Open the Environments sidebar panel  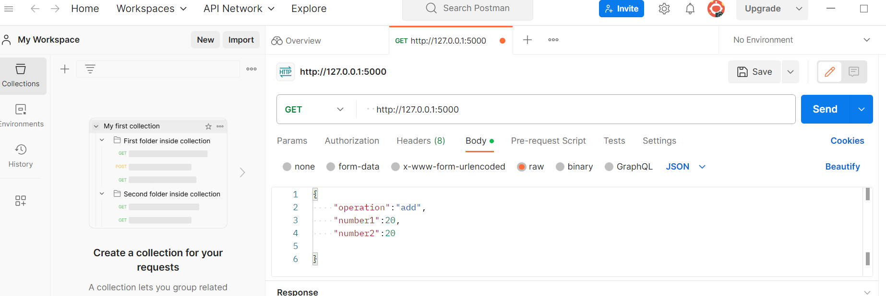tap(21, 116)
